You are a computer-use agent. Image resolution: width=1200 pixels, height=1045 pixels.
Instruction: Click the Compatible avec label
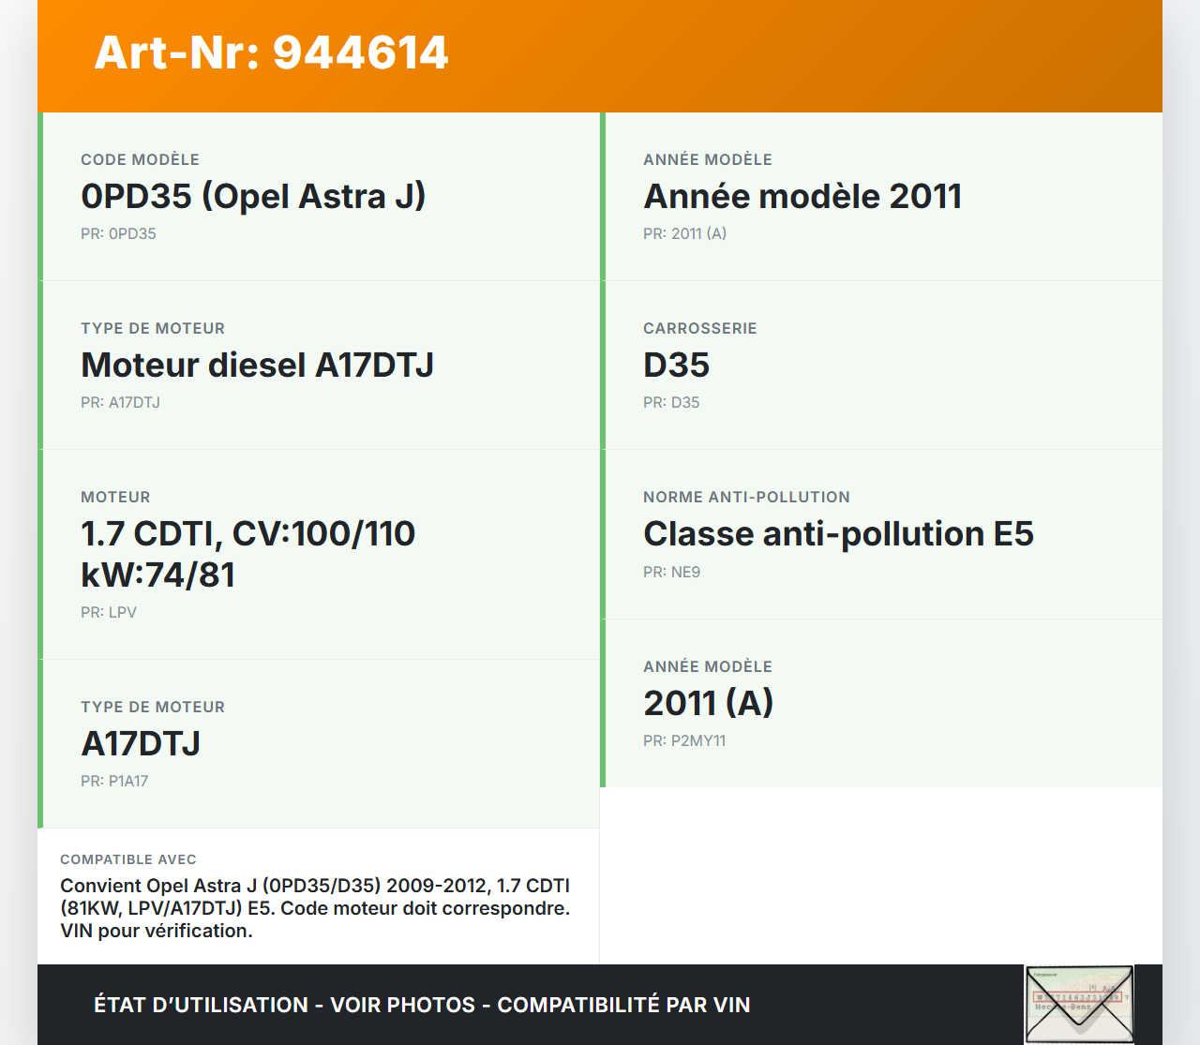click(x=128, y=859)
